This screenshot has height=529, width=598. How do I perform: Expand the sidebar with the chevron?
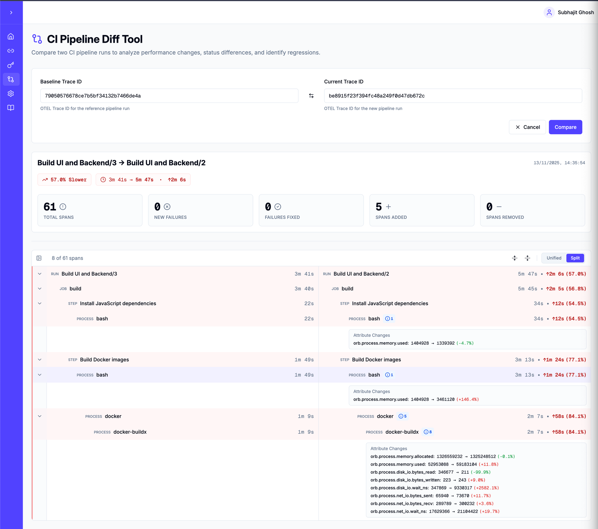point(11,13)
